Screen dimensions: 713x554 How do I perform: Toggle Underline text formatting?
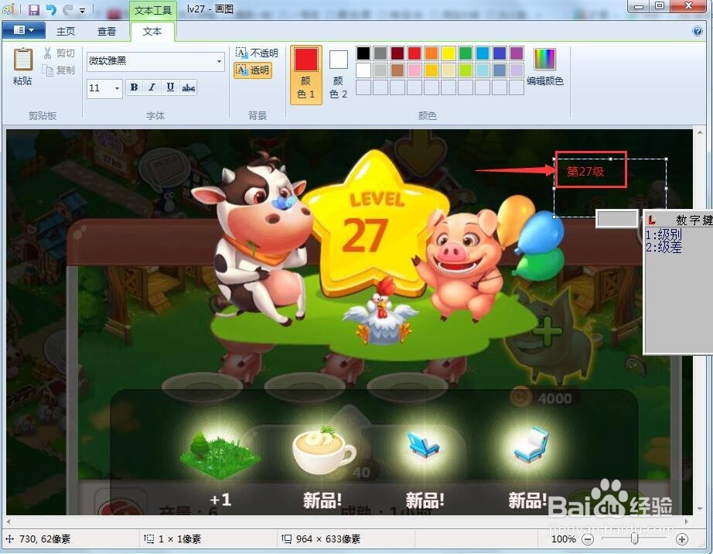tap(170, 87)
